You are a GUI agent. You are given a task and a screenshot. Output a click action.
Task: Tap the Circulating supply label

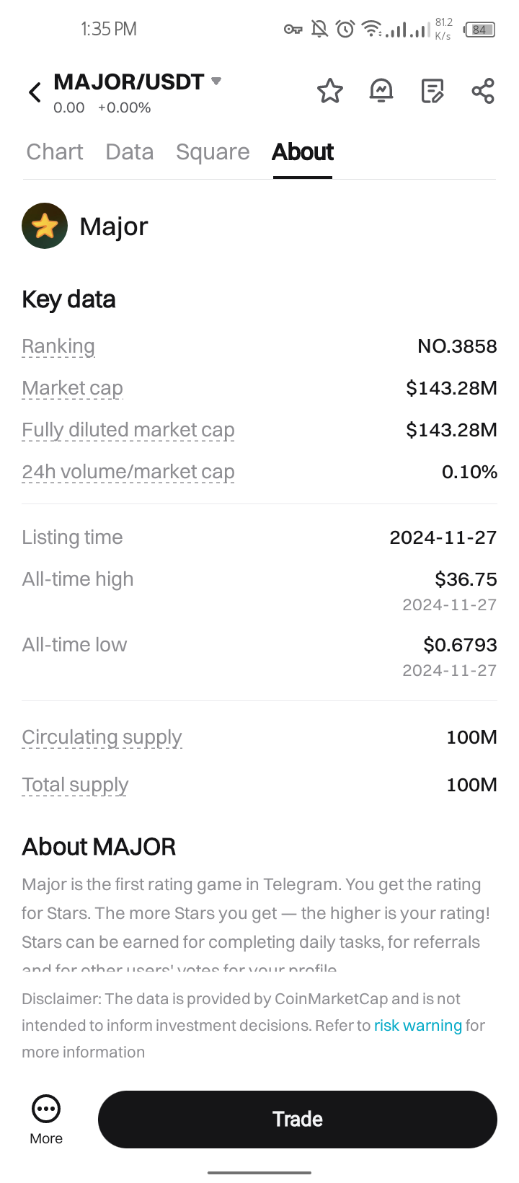(102, 737)
